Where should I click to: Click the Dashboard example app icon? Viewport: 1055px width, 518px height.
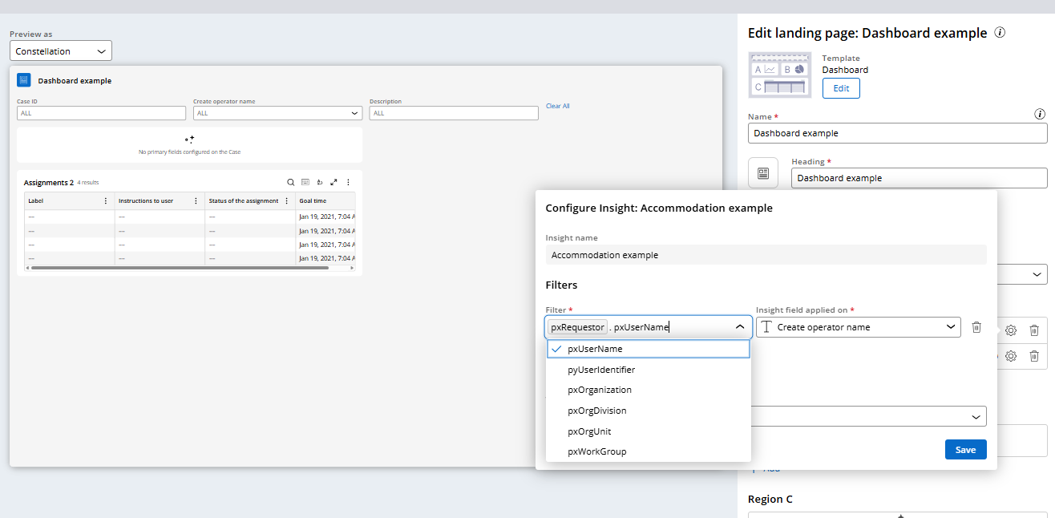point(24,80)
